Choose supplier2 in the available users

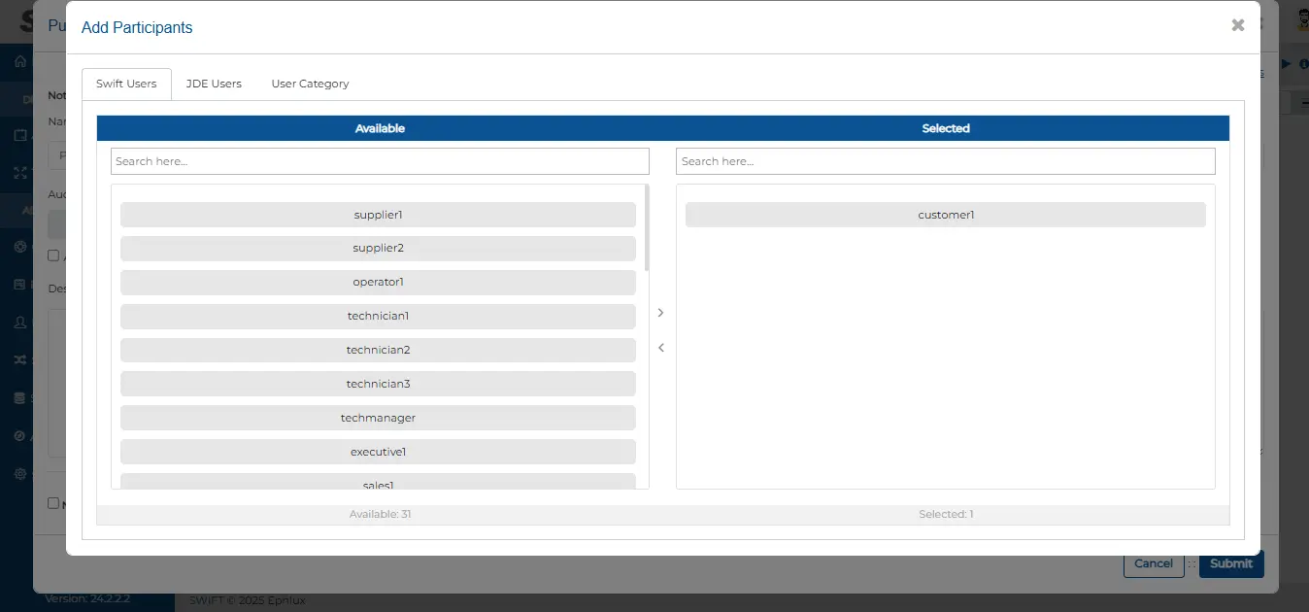pyautogui.click(x=378, y=249)
